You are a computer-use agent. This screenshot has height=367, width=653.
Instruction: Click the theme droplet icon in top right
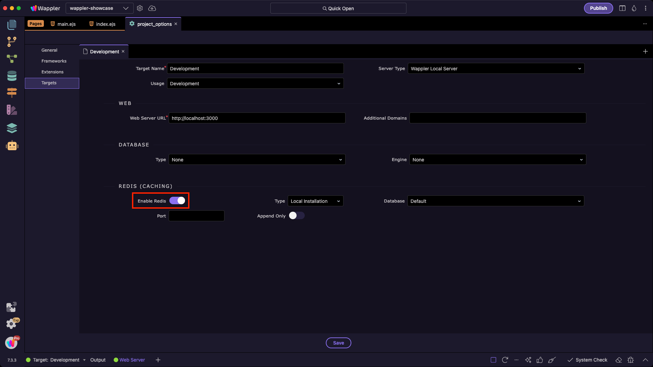(634, 8)
